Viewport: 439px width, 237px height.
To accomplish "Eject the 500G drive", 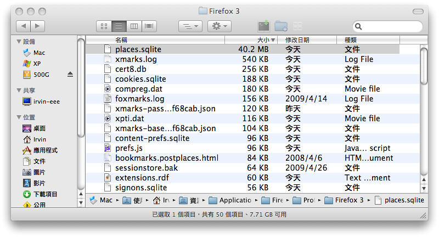I will 70,75.
